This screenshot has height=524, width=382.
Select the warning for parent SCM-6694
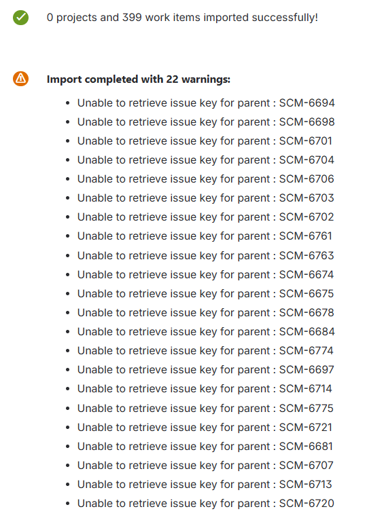pyautogui.click(x=206, y=103)
